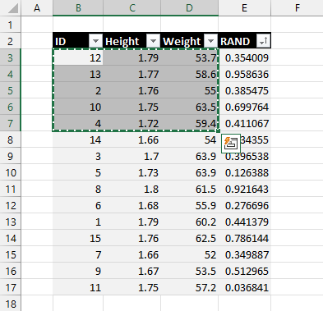Select Weight cell 54
This screenshot has height=311, width=323.
click(x=190, y=139)
